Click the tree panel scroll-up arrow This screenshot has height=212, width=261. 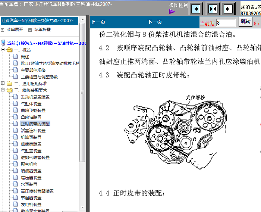tap(82, 19)
